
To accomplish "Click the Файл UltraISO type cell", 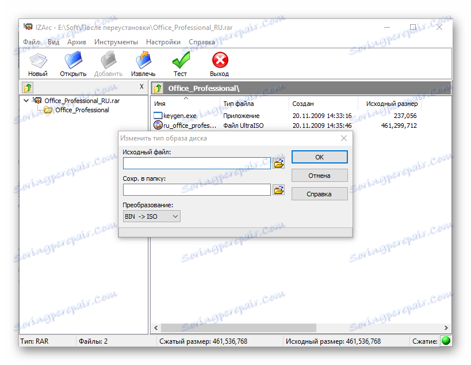I will pyautogui.click(x=243, y=126).
